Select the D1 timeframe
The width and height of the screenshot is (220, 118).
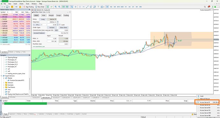point(133,7)
